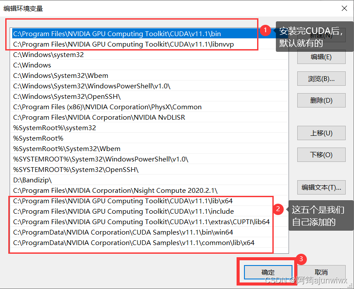Viewport: 354px width, 289px height.
Task: Select the extras\CUPTI\lib64 path entry
Action: (x=149, y=222)
